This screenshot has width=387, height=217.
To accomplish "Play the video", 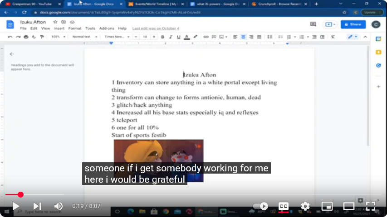I will click(15, 206).
